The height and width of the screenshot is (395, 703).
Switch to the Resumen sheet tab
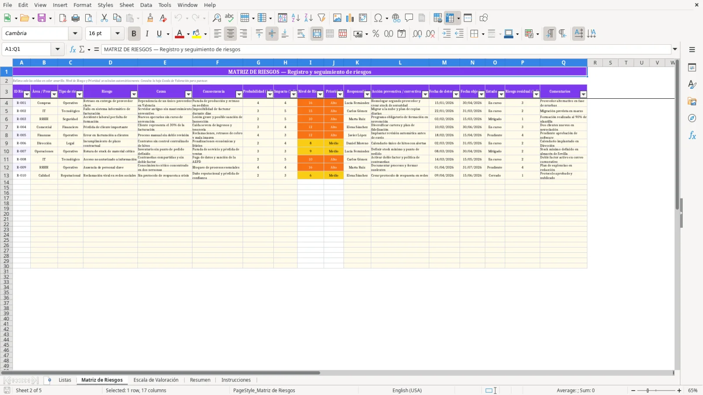[x=200, y=380]
